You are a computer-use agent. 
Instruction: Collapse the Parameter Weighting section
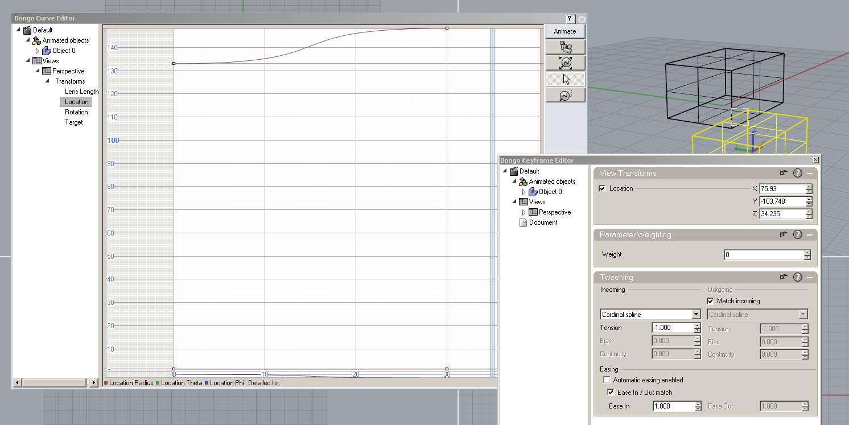click(x=810, y=234)
